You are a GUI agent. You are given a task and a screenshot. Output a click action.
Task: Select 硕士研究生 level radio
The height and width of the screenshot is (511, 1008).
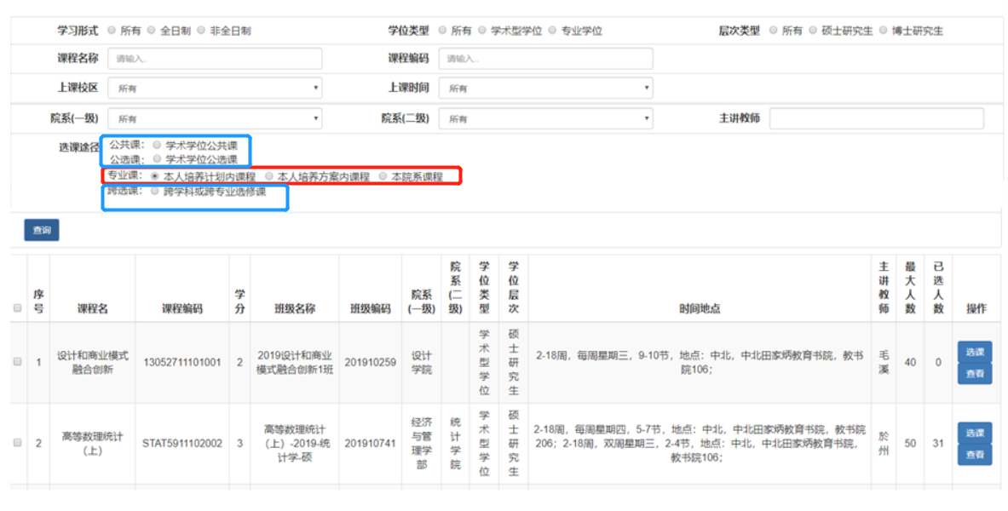coord(812,31)
